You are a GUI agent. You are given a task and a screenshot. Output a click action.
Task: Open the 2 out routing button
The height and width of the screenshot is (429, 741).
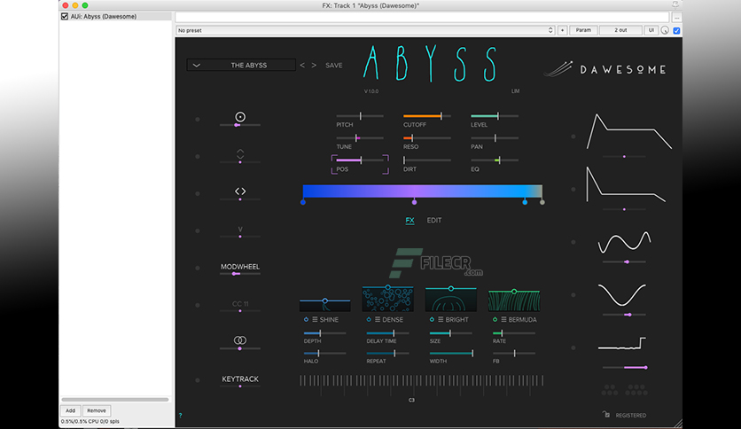pyautogui.click(x=620, y=30)
